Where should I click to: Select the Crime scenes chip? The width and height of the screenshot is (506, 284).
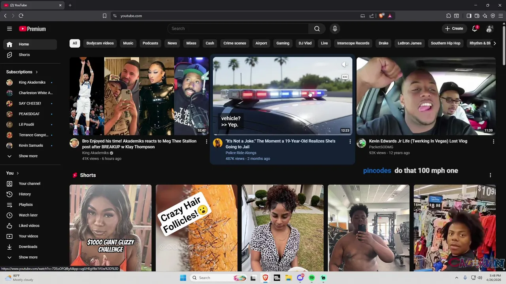[x=235, y=43]
